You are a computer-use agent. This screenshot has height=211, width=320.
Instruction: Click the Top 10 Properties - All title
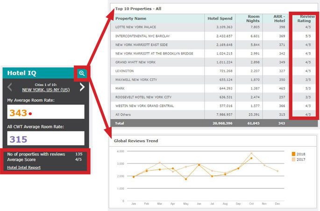(138, 9)
